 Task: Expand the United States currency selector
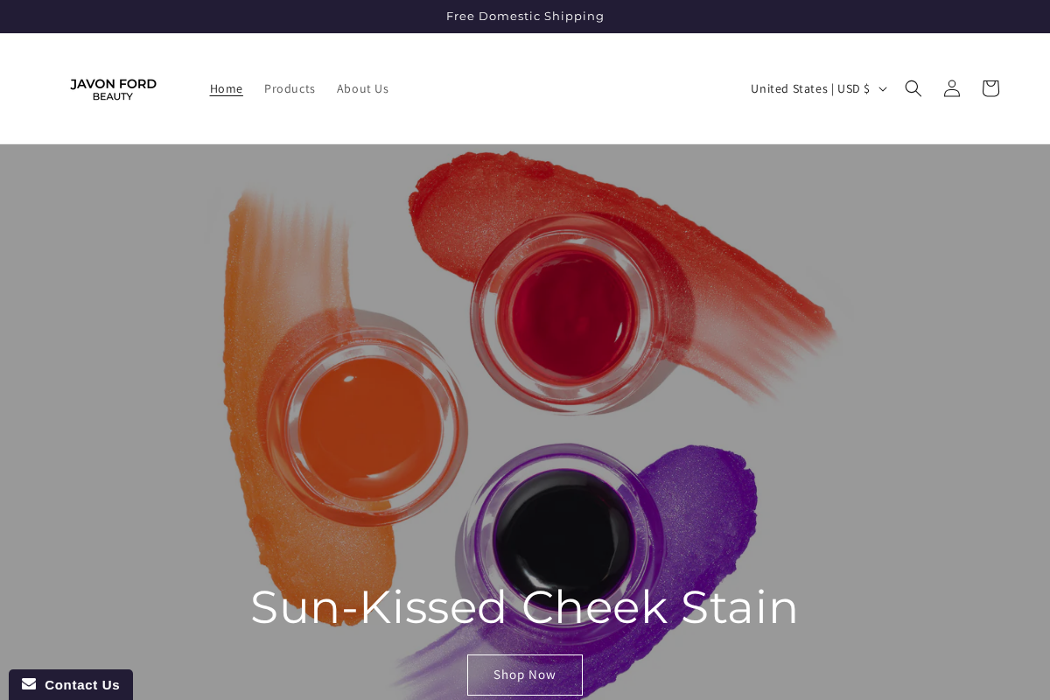click(818, 88)
